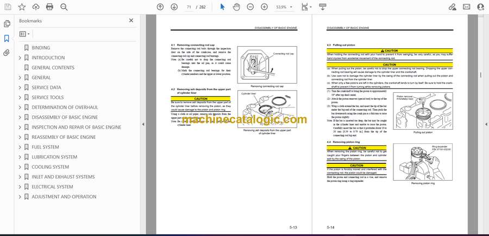Zoom out with the minus icon
The width and height of the screenshot is (489, 236).
pos(250,7)
